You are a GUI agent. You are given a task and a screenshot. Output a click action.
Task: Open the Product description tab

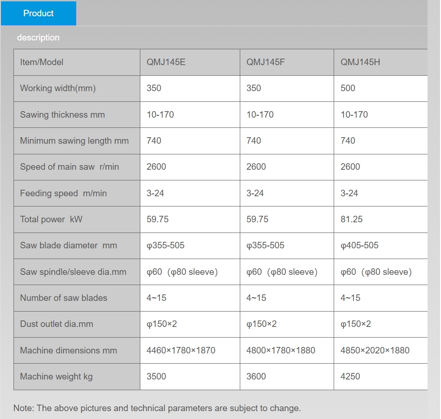pyautogui.click(x=39, y=13)
